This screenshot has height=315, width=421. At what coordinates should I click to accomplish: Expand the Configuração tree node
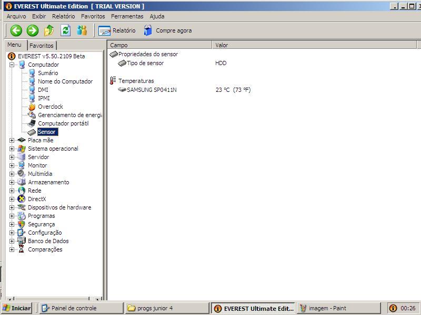pyautogui.click(x=12, y=233)
